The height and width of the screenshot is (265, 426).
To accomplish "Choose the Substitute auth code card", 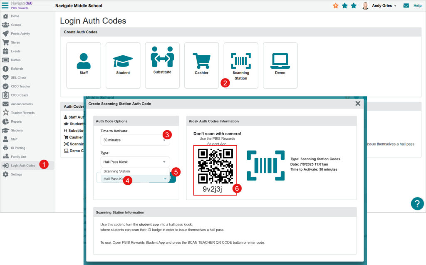I will click(162, 65).
